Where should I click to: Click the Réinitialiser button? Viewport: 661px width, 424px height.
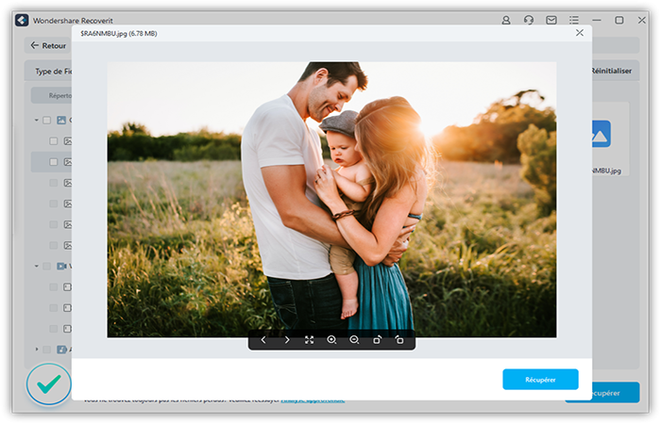pos(611,71)
